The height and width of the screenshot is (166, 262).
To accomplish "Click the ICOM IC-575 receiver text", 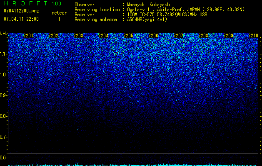I will [x=167, y=15].
